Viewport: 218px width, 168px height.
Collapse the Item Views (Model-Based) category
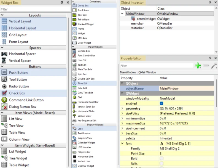coord(2,113)
